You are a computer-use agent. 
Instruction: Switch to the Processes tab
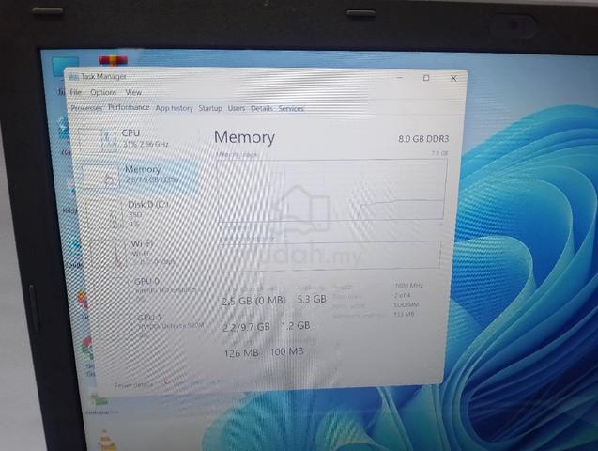pyautogui.click(x=86, y=108)
